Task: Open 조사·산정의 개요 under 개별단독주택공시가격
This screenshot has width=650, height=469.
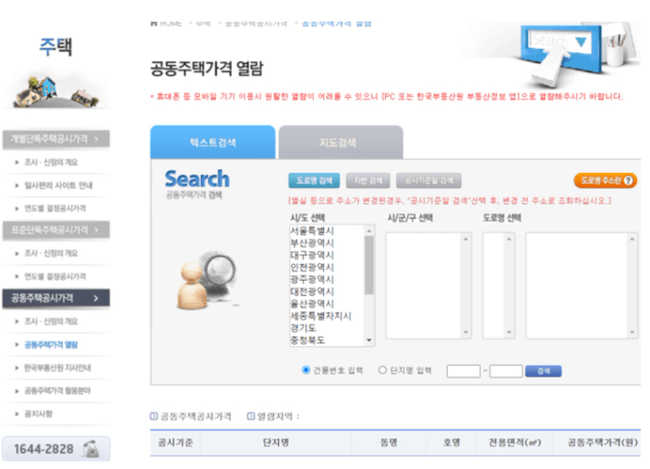Action: (51, 162)
